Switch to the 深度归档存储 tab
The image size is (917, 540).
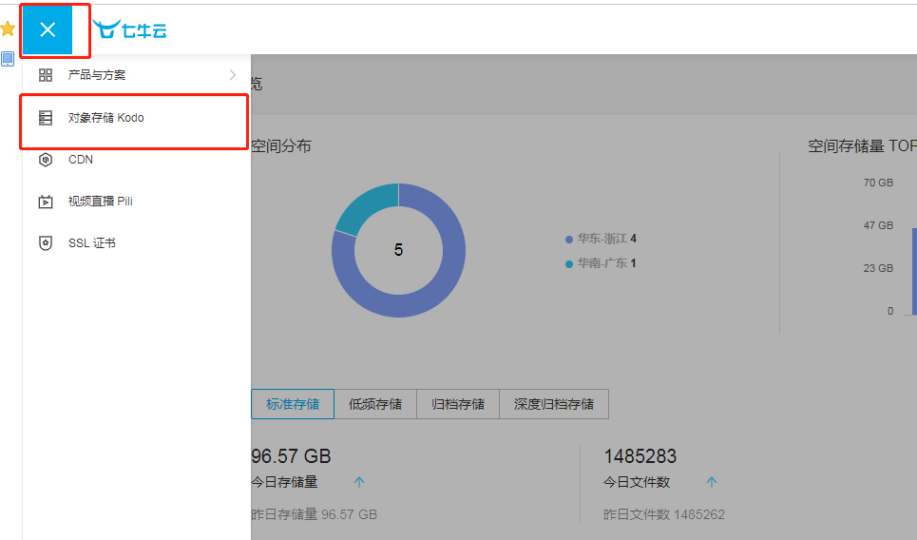554,404
